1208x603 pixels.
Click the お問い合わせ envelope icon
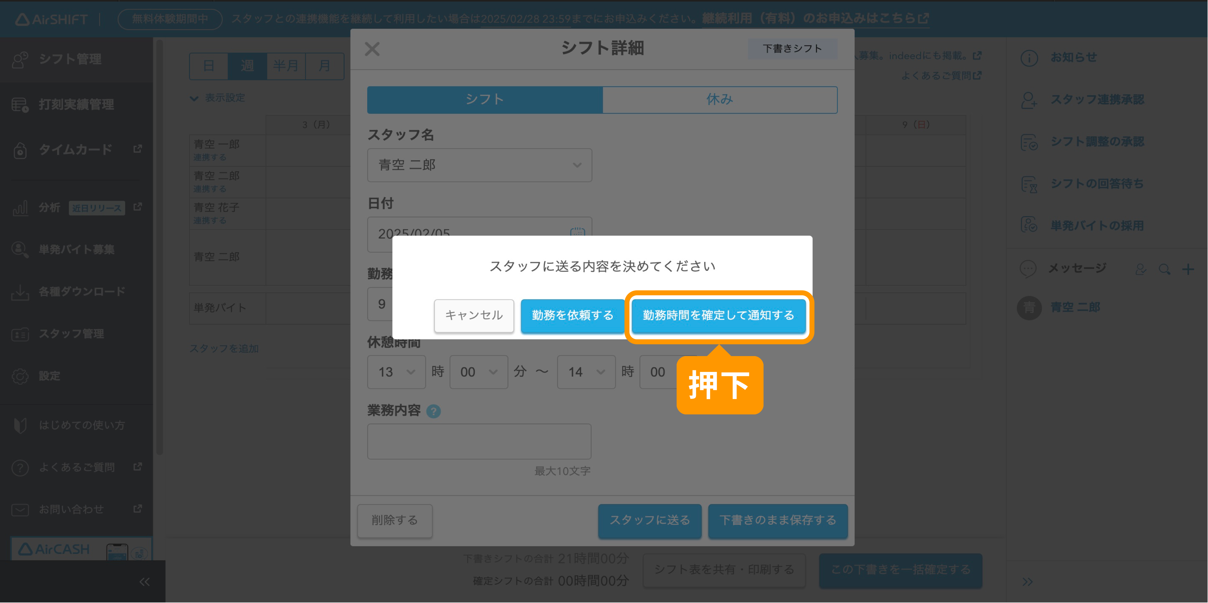[20, 509]
